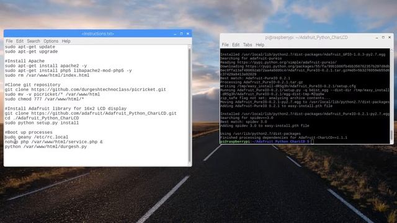Image resolution: width=397 pixels, height=223 pixels.
Task: Click line 'nohup php /var/www/html/service.php &'
Action: (54, 142)
